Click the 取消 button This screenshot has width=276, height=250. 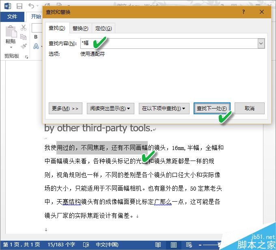pyautogui.click(x=250, y=109)
